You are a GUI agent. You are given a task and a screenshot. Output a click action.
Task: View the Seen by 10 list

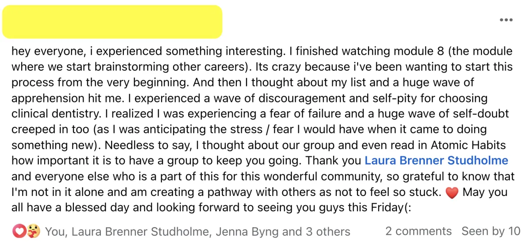point(491,231)
